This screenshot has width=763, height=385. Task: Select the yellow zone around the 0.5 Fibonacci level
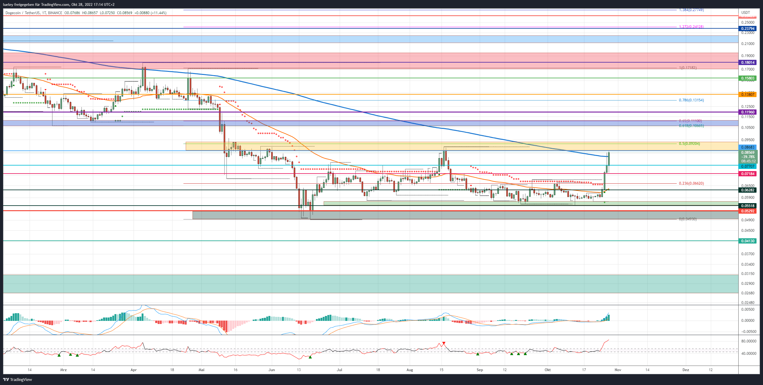462,146
